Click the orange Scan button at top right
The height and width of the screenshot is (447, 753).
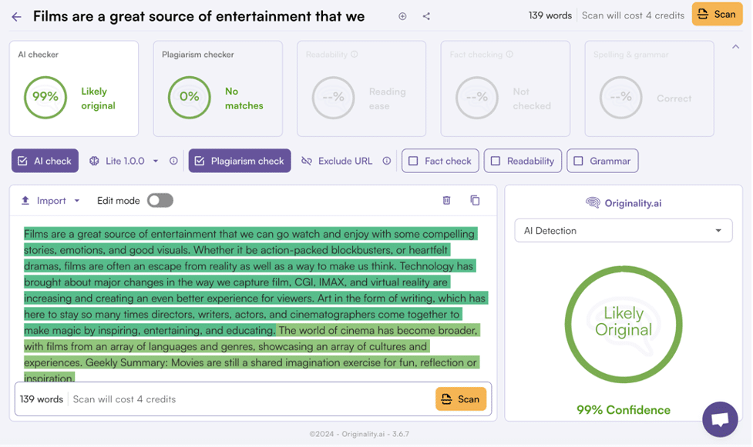click(717, 14)
